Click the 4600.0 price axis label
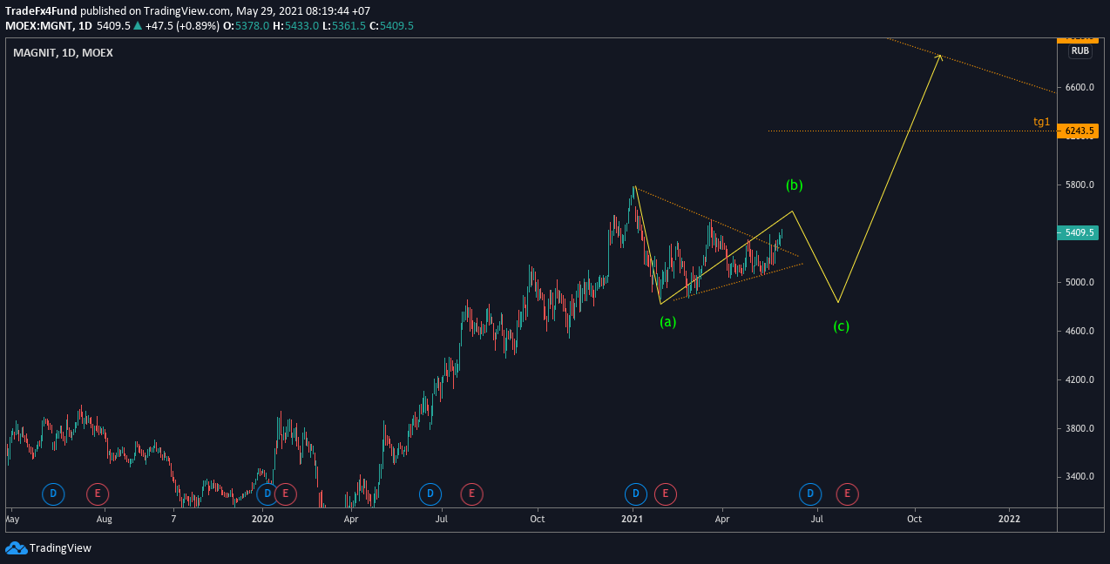 click(x=1079, y=332)
